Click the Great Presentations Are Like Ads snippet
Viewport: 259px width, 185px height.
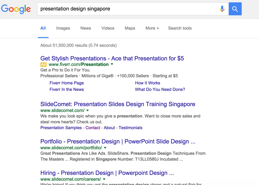coord(123,156)
